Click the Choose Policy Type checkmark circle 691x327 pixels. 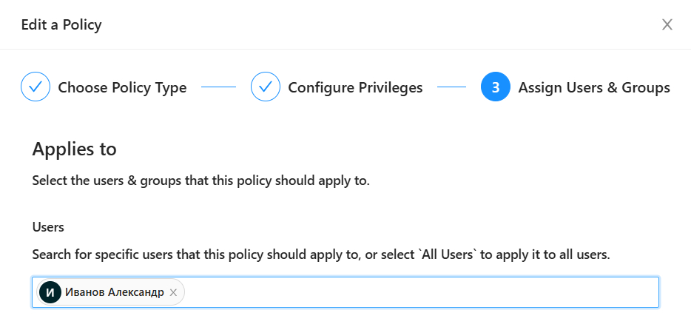36,87
